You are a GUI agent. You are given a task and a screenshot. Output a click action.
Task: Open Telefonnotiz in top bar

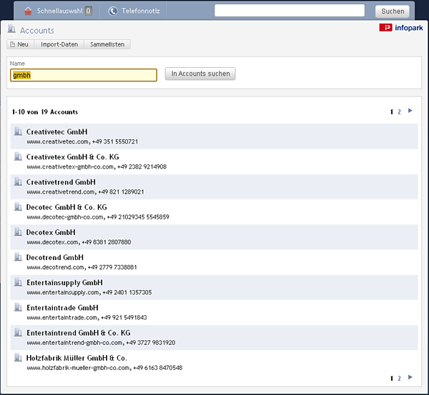141,11
